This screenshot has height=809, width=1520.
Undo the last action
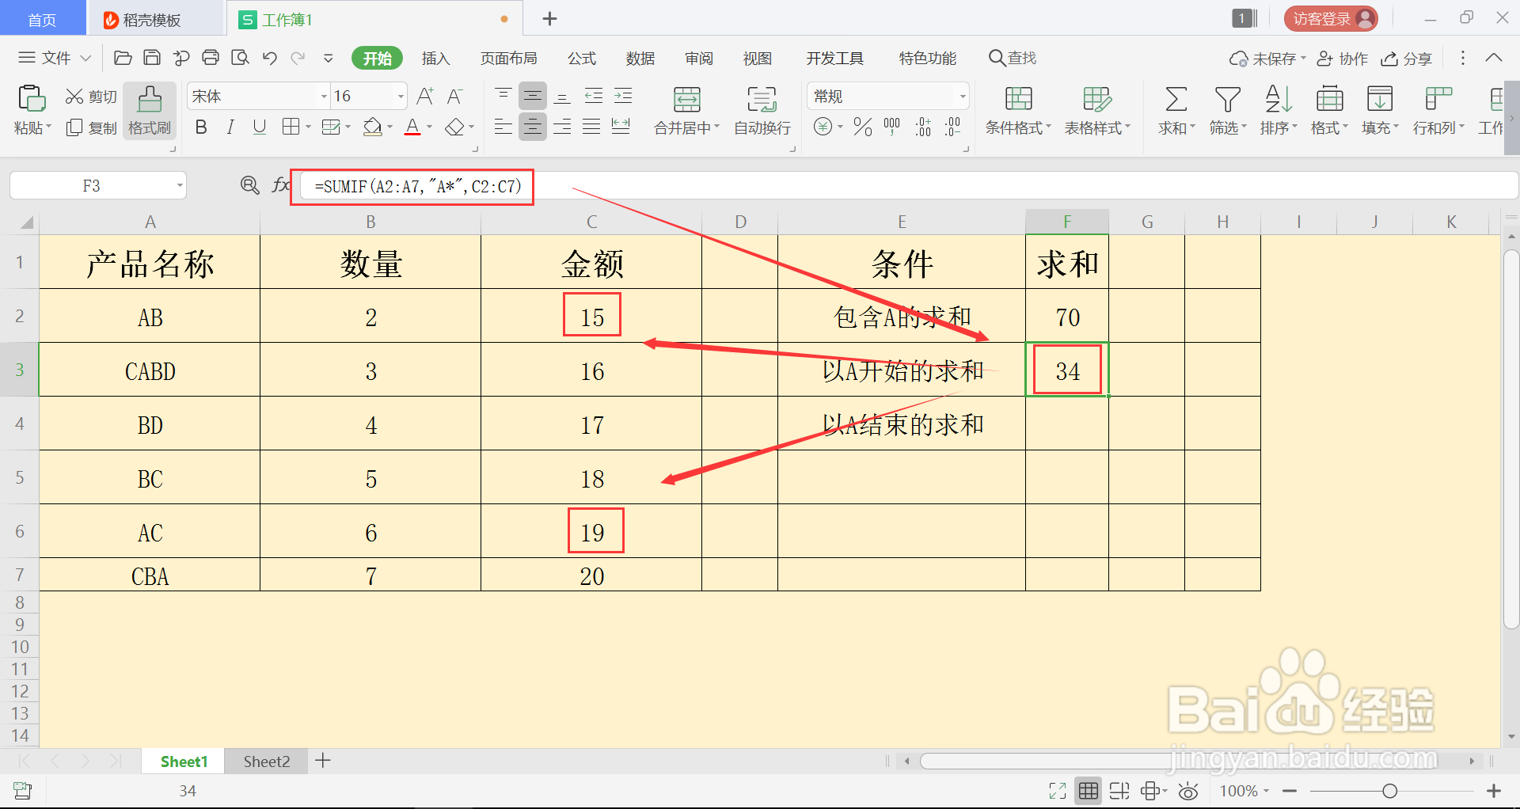point(270,58)
